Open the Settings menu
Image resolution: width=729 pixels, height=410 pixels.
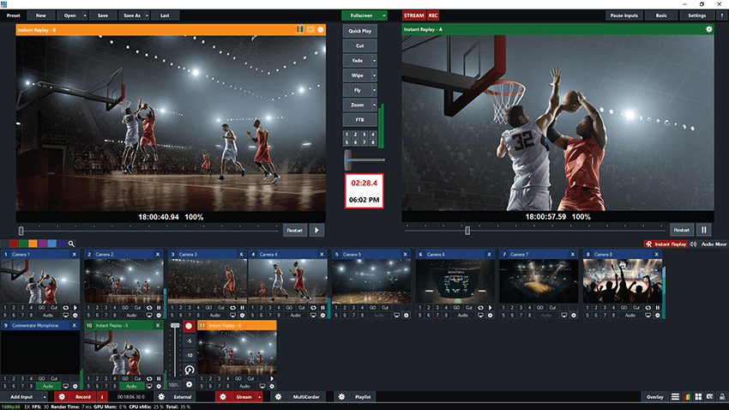pos(696,15)
